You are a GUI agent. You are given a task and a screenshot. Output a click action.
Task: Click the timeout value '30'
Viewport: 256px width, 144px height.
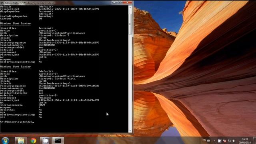tap(40, 19)
